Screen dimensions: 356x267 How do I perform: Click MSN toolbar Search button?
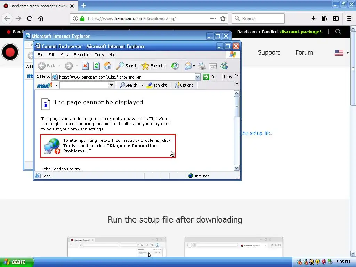(129, 85)
